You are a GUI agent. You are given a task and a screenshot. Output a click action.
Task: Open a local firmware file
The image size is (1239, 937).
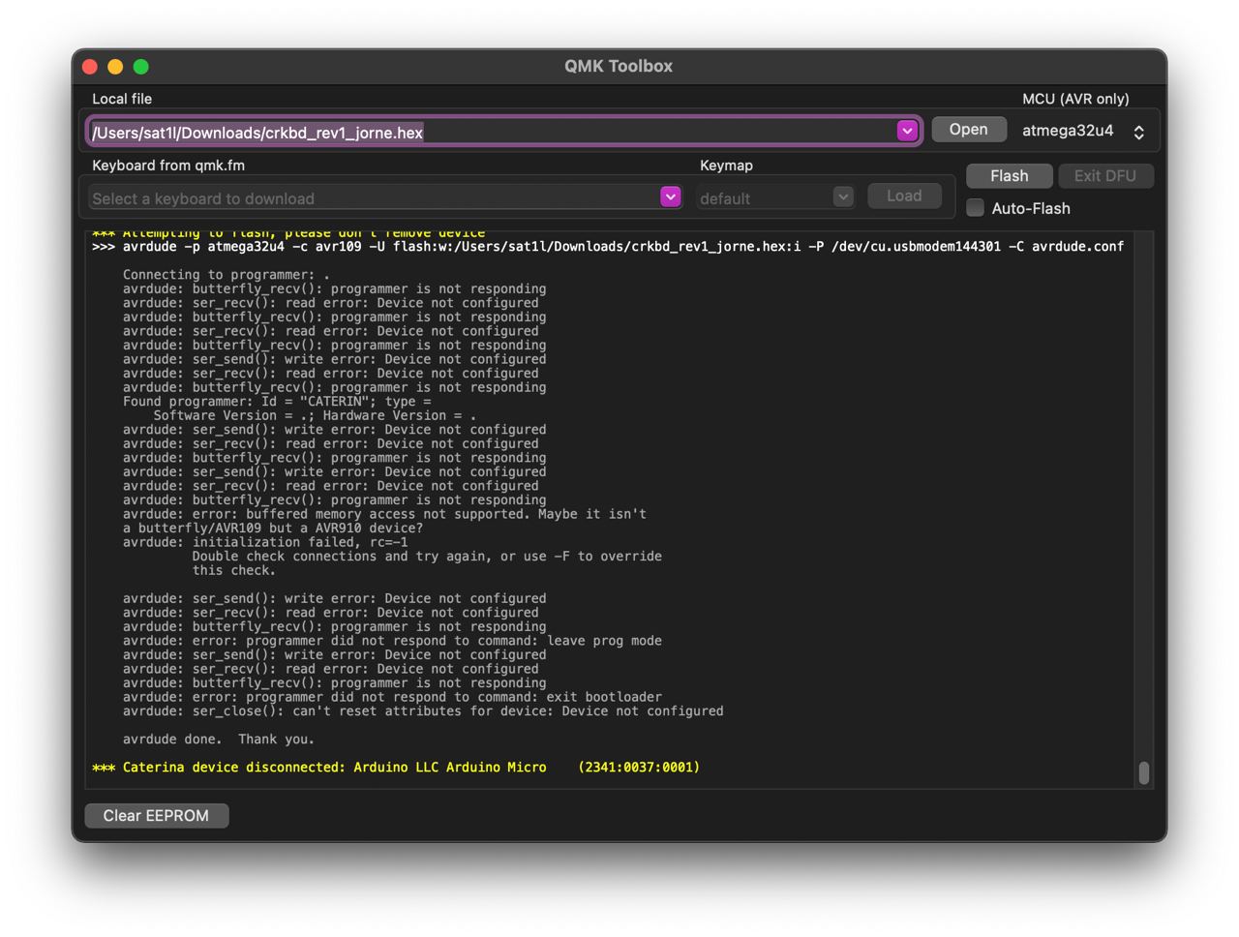point(968,130)
